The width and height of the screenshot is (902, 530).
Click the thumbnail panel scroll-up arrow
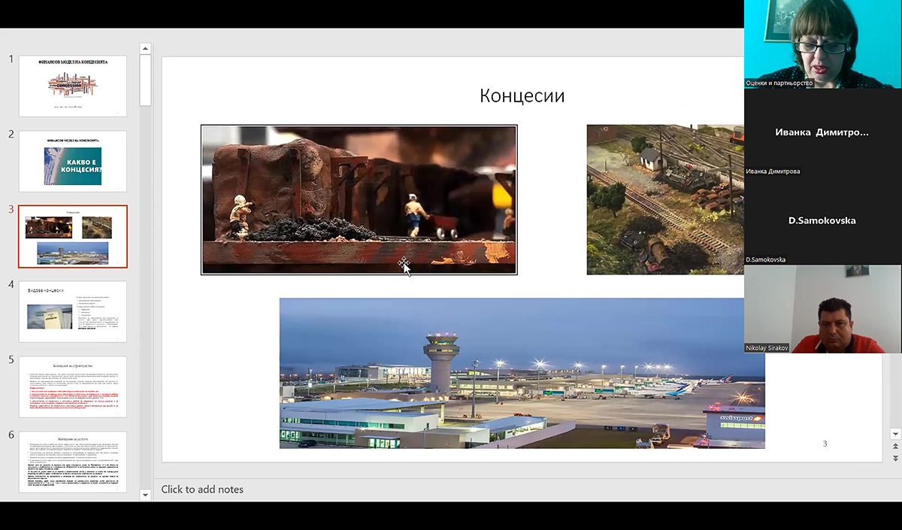tap(146, 50)
